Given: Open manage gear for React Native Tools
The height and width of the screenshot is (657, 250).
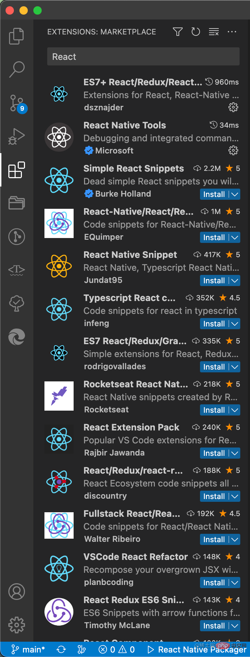Looking at the screenshot, I should coord(233,150).
